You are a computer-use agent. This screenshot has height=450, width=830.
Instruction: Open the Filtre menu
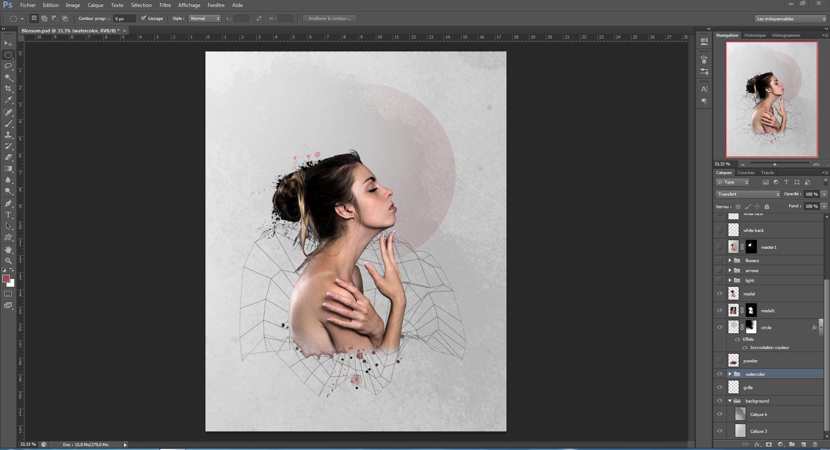click(165, 5)
